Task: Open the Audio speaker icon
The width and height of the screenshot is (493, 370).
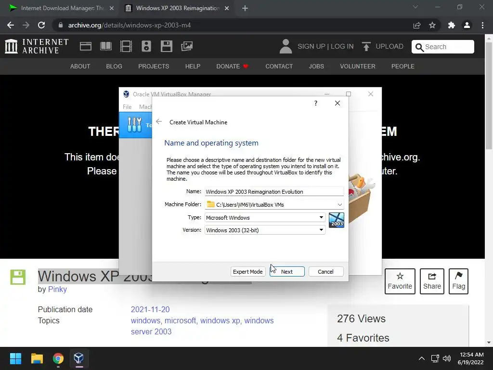Action: coord(146,46)
